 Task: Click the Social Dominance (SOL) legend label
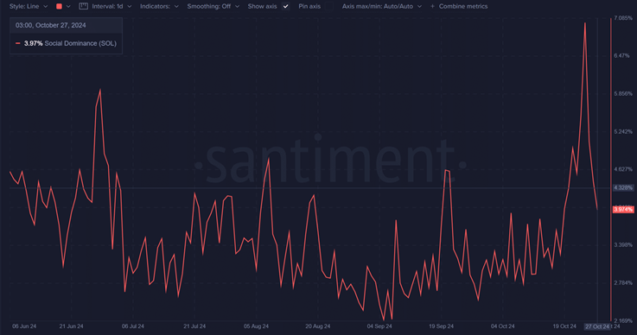pos(80,43)
